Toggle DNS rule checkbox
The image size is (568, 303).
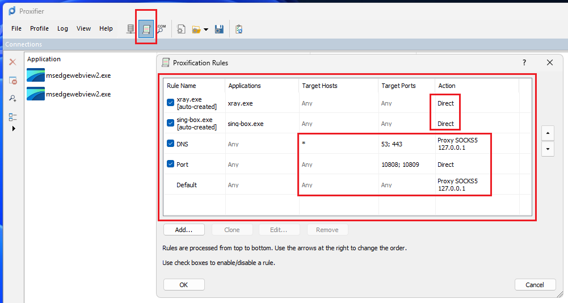coord(171,143)
